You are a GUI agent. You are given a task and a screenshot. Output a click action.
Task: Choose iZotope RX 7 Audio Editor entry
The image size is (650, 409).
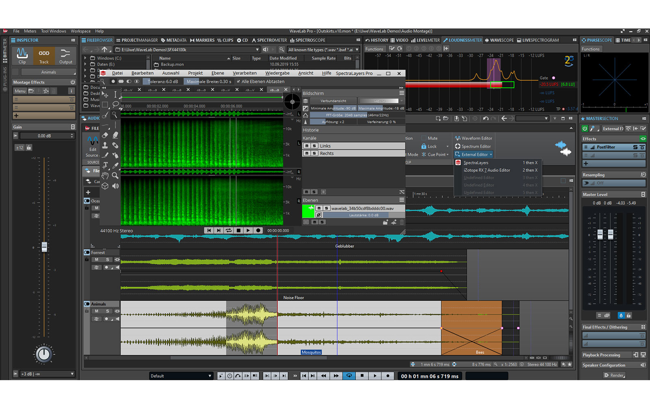pos(498,170)
